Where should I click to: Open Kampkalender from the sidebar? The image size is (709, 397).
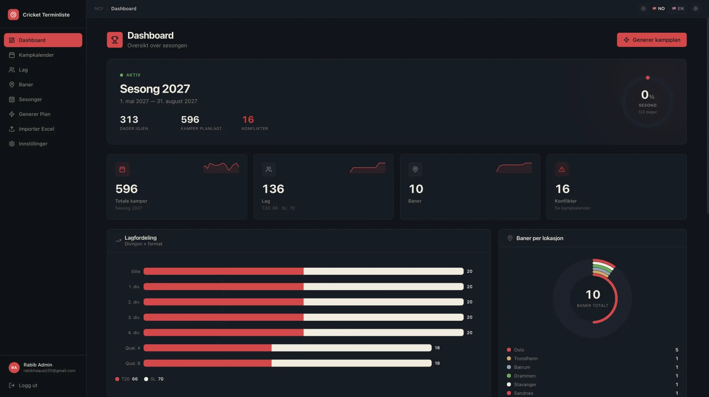coord(43,55)
